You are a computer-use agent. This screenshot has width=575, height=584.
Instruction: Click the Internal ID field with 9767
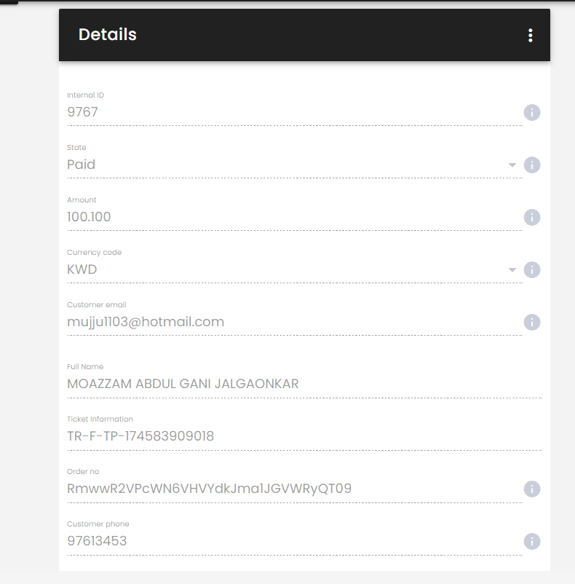point(295,112)
